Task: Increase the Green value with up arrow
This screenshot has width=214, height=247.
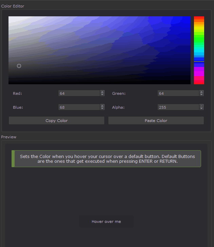Action: (201, 92)
